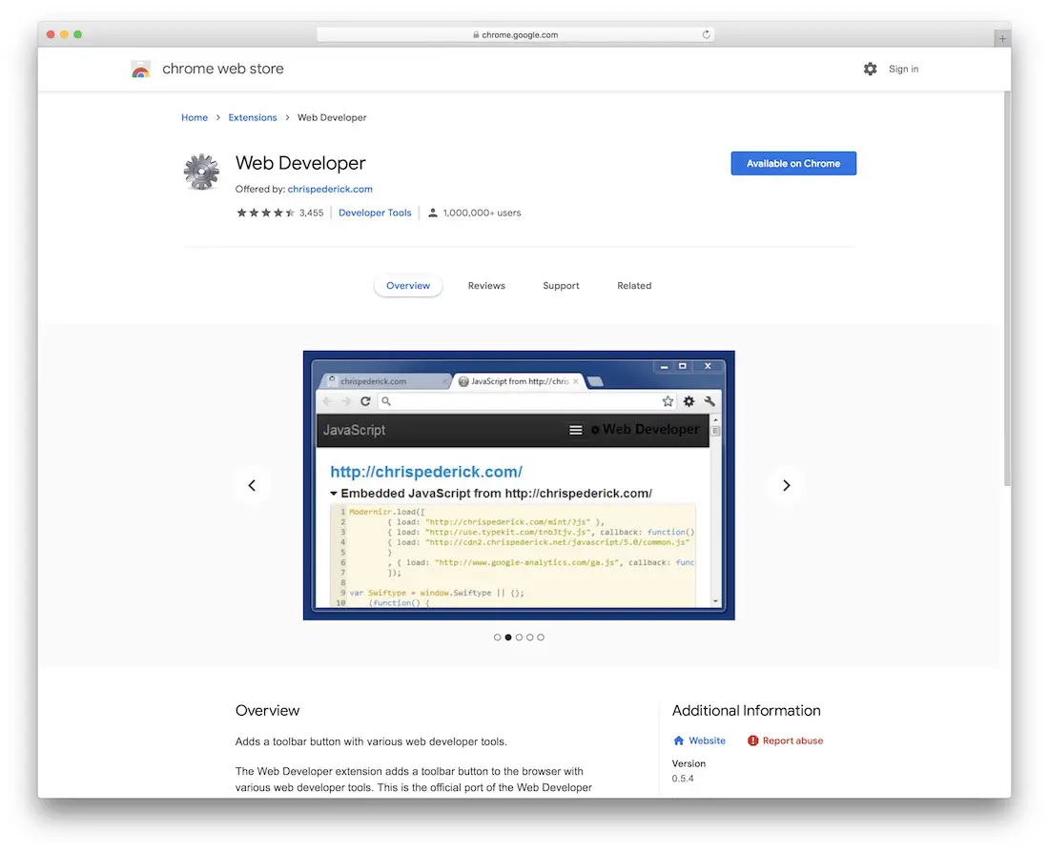The image size is (1049, 852).
Task: Click the macOS yellow minimize button
Action: (64, 34)
